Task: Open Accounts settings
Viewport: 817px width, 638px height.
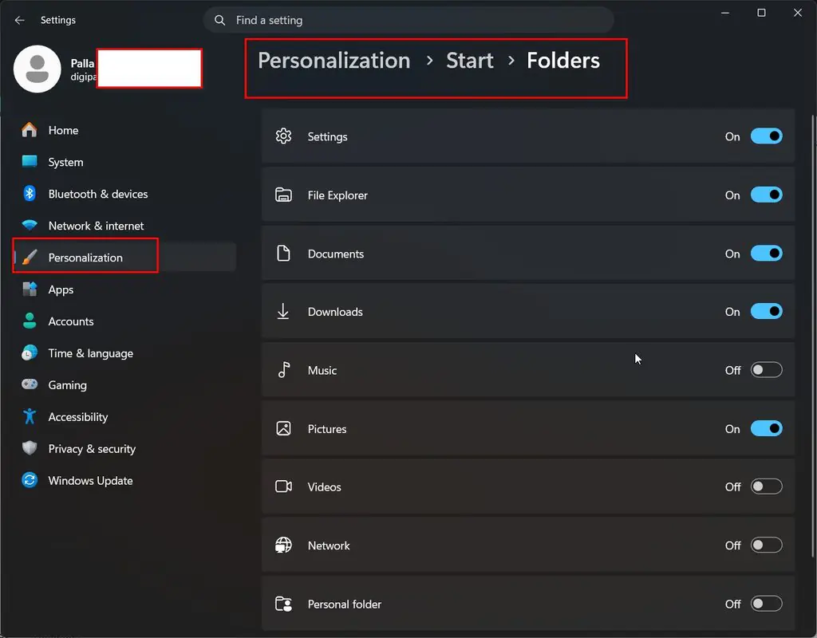Action: point(125,321)
